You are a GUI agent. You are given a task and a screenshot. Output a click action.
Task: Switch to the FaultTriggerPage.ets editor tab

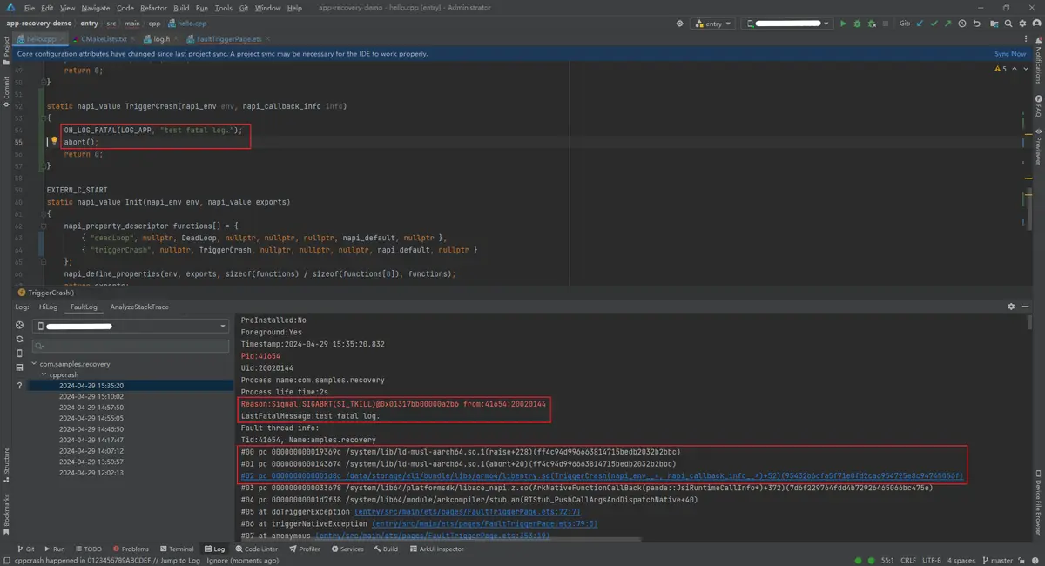tap(228, 39)
